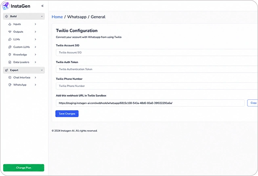
Task: Open the Outputs menu item
Action: point(22,32)
